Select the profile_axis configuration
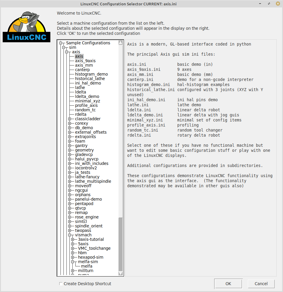 (86, 105)
